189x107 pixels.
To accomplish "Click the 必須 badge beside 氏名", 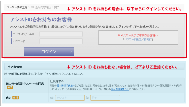I will pyautogui.click(x=16, y=98).
